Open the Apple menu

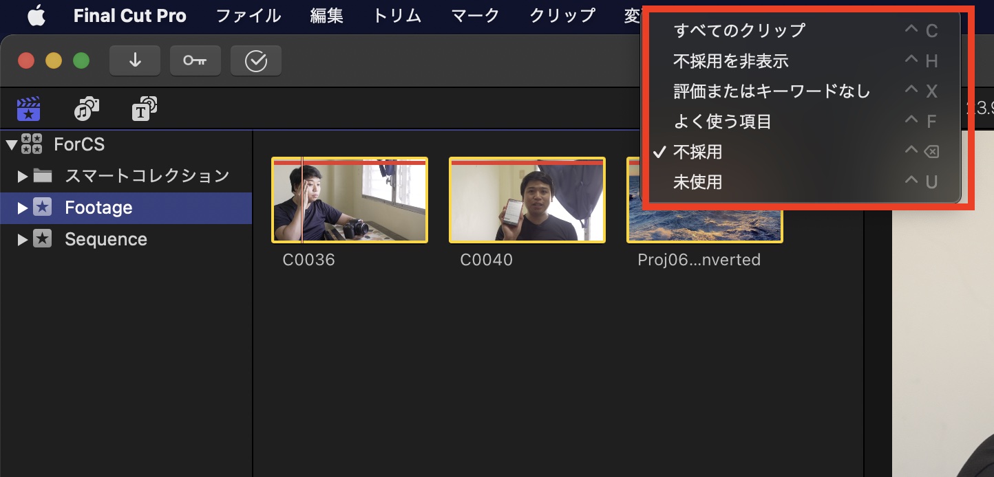coord(36,16)
